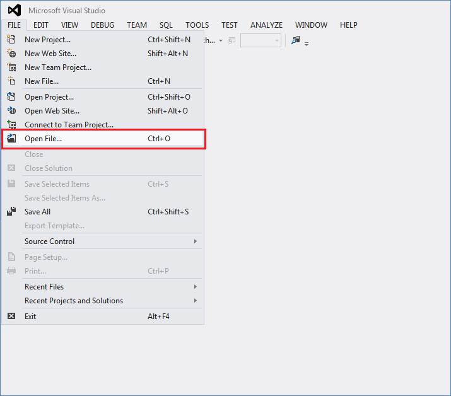Viewport: 451px width, 396px height.
Task: Click the Open File folder icon
Action: [11, 138]
